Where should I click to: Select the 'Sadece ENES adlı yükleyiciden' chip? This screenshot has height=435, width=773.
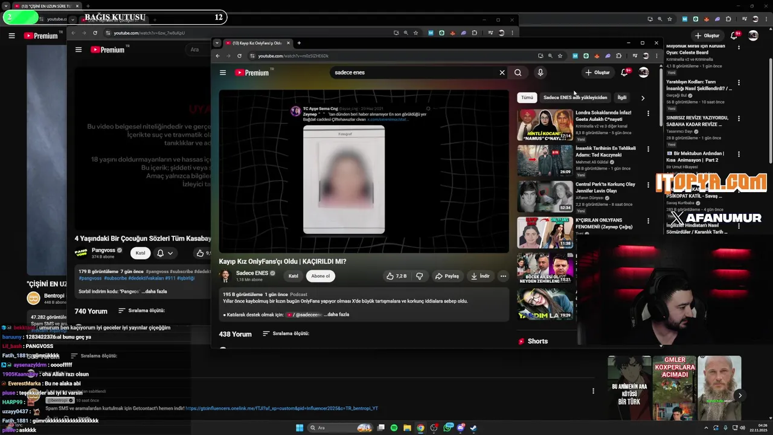coord(575,97)
